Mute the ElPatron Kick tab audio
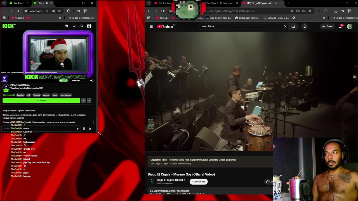358x201 pixels. 47,3
